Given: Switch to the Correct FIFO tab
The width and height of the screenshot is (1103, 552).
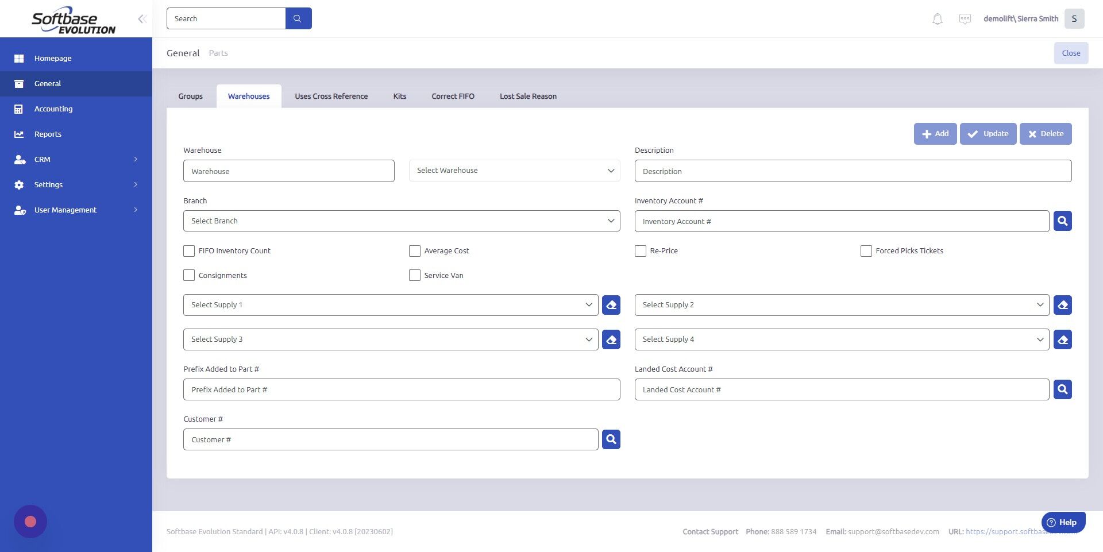Looking at the screenshot, I should pyautogui.click(x=453, y=96).
